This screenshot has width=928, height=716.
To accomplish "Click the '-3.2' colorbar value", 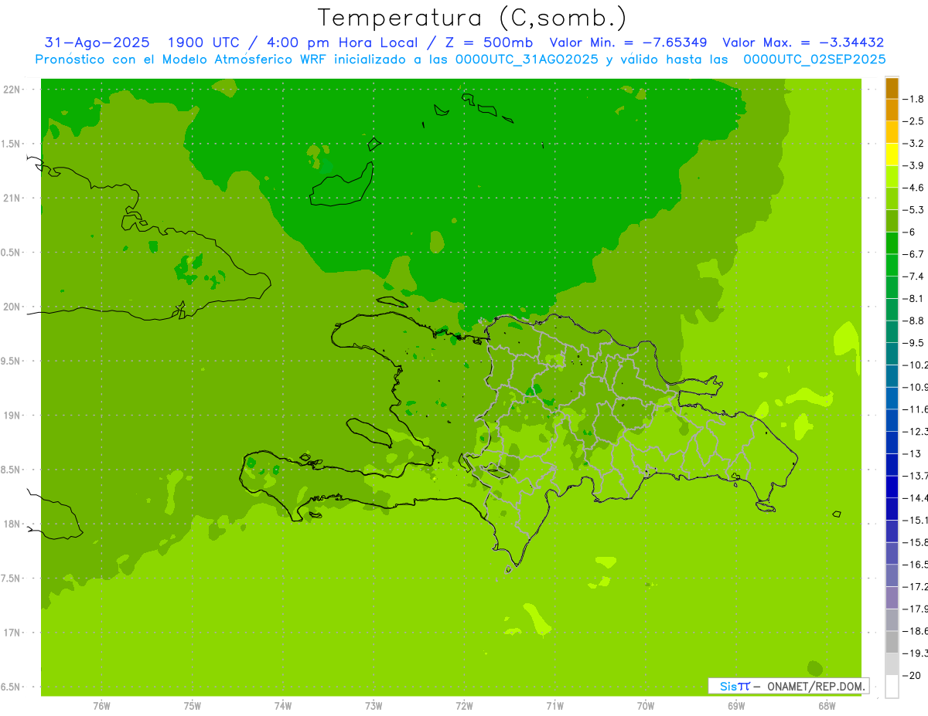I will click(914, 144).
